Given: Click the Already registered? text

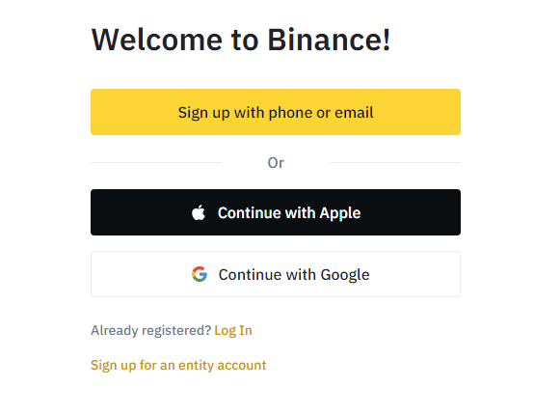Looking at the screenshot, I should click(x=151, y=330).
